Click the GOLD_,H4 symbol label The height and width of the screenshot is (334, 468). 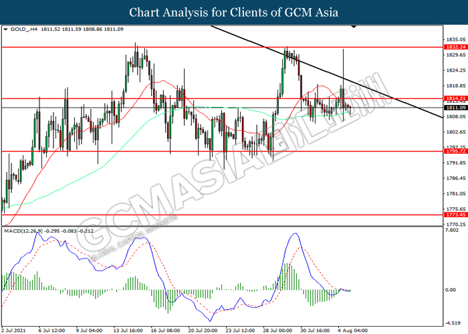pos(24,29)
